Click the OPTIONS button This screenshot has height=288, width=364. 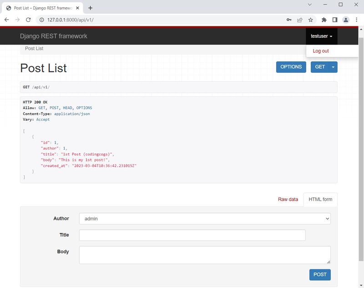[291, 67]
